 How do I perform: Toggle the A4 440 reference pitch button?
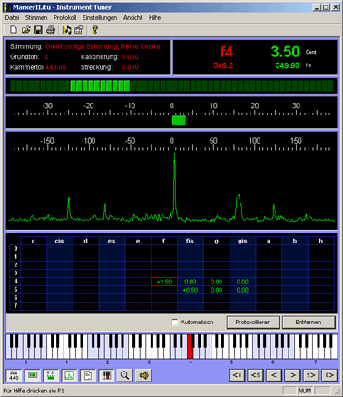tap(14, 375)
